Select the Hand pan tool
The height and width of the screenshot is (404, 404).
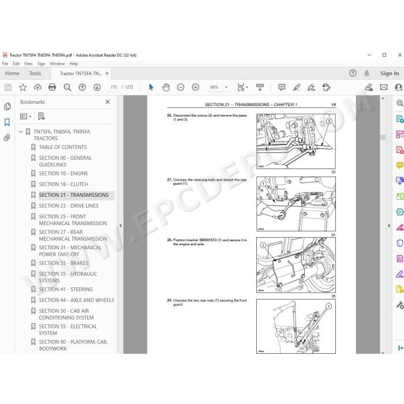tap(166, 87)
